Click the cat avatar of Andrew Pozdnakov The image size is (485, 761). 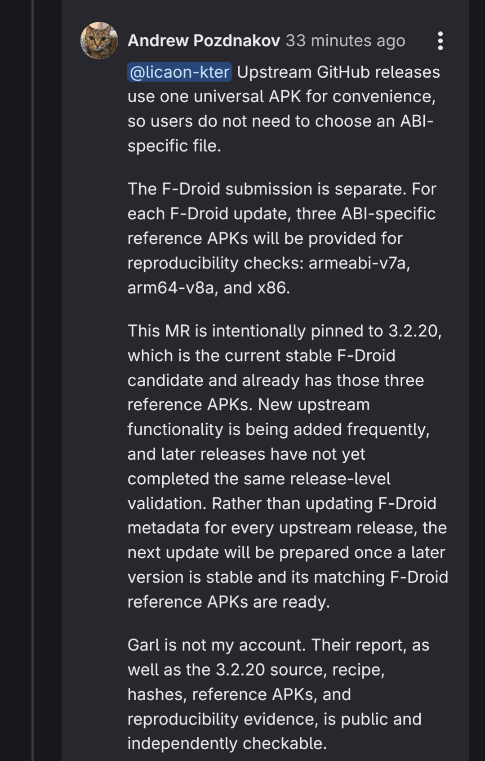(x=99, y=40)
